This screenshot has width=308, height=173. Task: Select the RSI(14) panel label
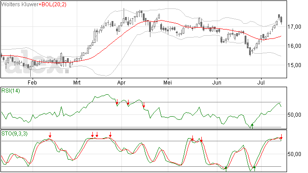pyautogui.click(x=11, y=91)
